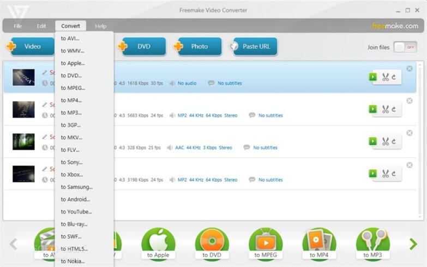The width and height of the screenshot is (427, 267).
Task: Remove the 5683 Kbps video
Action: point(410,101)
